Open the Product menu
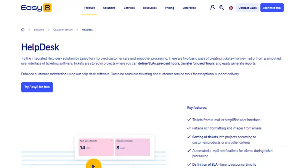Image resolution: width=305 pixels, height=168 pixels. click(90, 8)
